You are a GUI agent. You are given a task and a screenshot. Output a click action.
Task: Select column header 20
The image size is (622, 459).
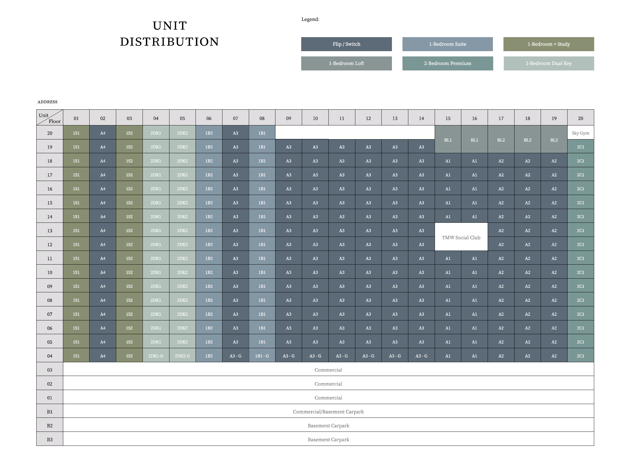coord(580,118)
